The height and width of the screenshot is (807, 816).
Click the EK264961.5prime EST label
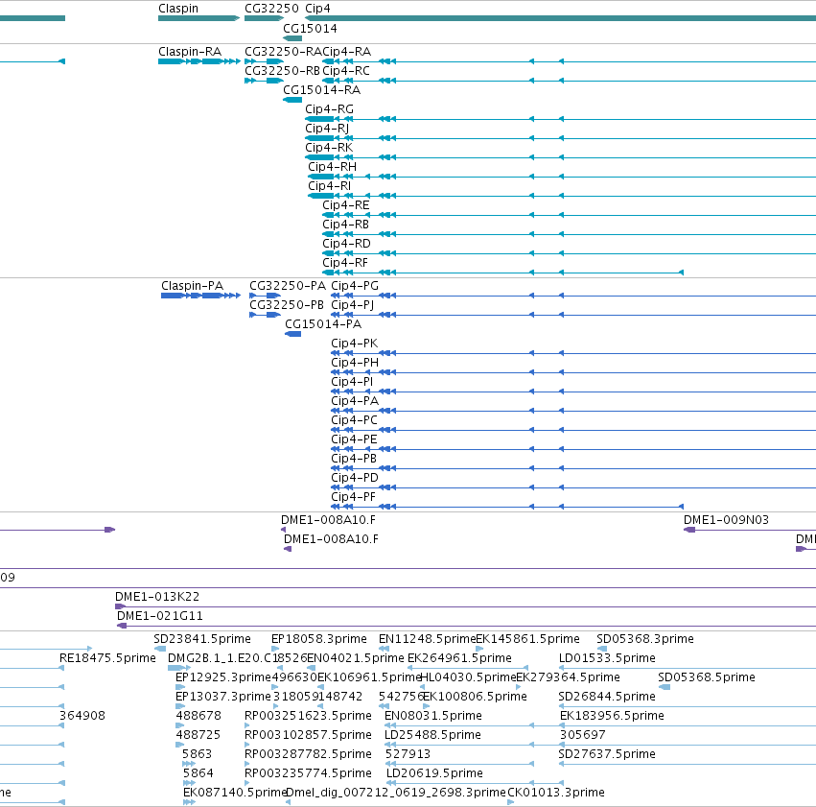click(459, 658)
